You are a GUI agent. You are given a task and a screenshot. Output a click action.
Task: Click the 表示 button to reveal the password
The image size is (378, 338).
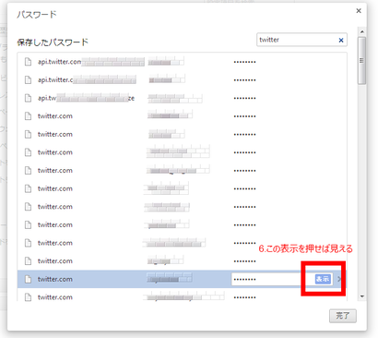pyautogui.click(x=323, y=279)
